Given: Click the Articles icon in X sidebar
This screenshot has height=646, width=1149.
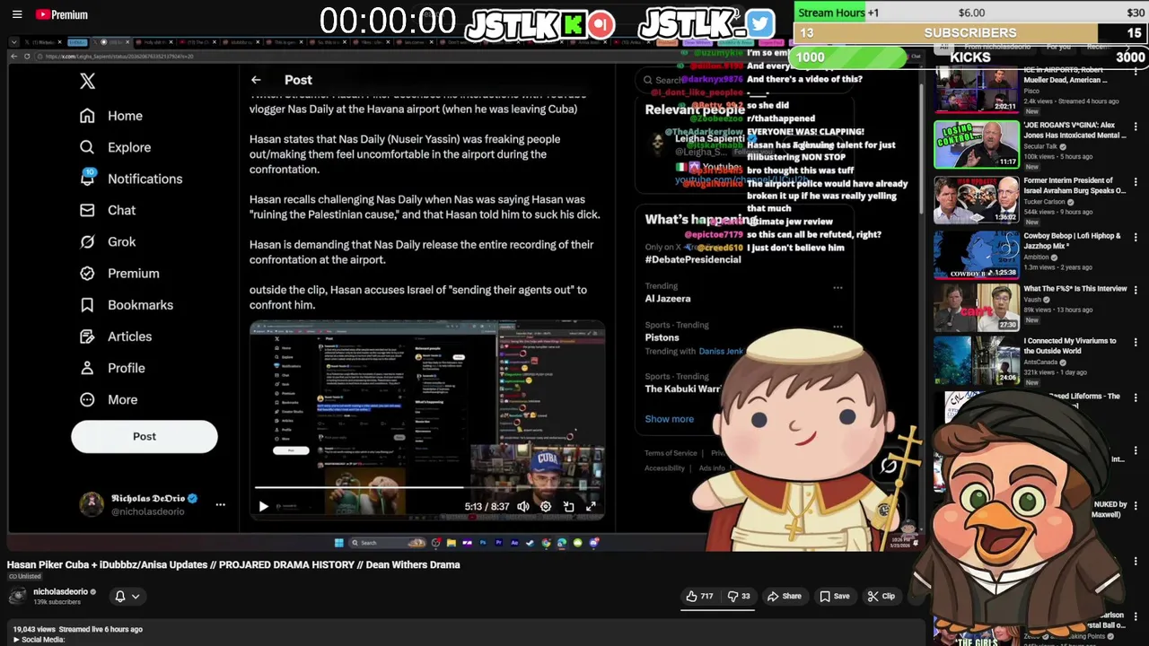Looking at the screenshot, I should [87, 336].
